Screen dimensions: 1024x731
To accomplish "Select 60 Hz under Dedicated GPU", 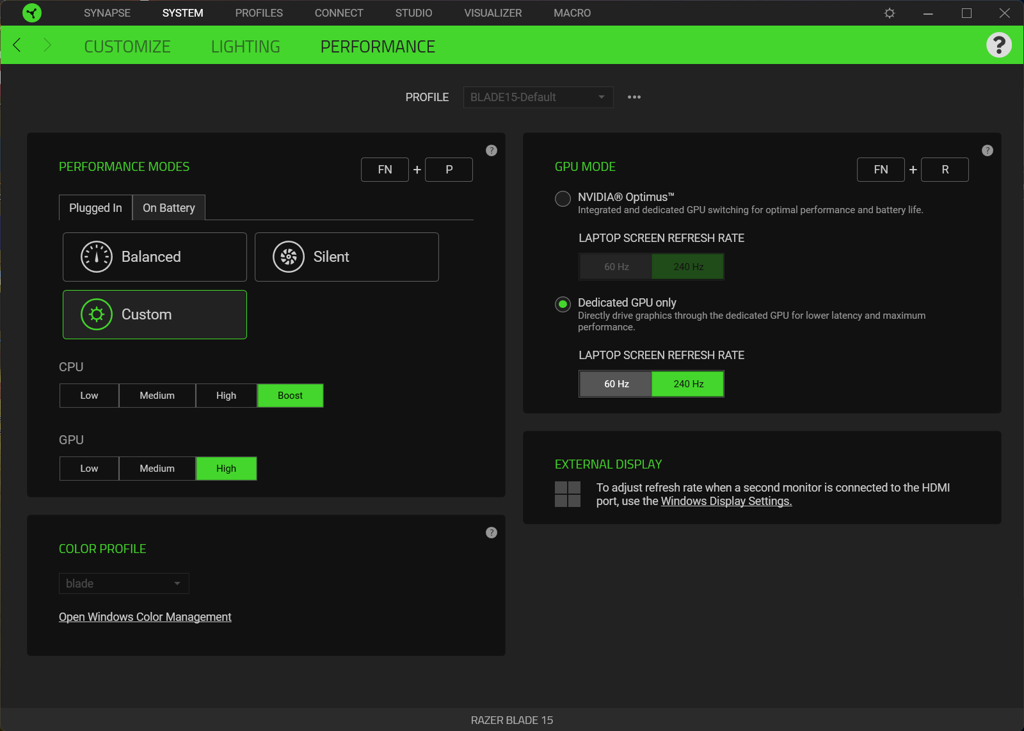I will tap(616, 384).
